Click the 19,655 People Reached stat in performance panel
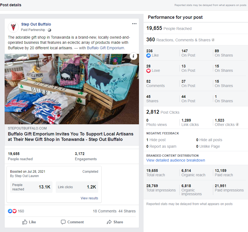The image size is (248, 232). click(169, 28)
